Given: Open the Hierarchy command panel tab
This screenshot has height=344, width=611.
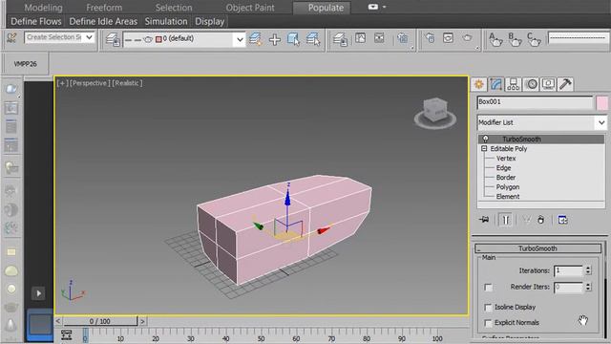Looking at the screenshot, I should coord(514,84).
